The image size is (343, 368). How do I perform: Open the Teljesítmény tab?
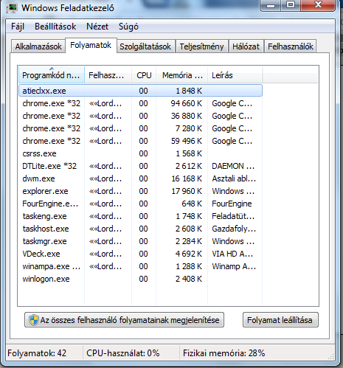[x=201, y=46]
